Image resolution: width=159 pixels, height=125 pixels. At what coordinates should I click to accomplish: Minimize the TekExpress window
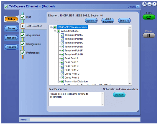pos(150,4)
